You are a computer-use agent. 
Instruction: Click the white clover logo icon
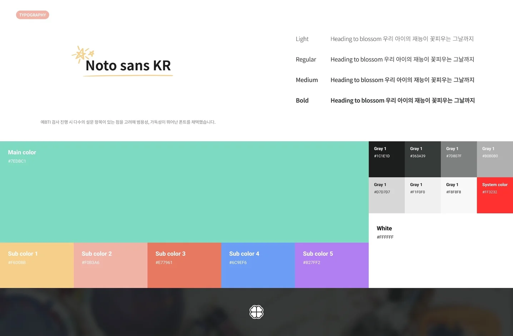click(x=256, y=312)
